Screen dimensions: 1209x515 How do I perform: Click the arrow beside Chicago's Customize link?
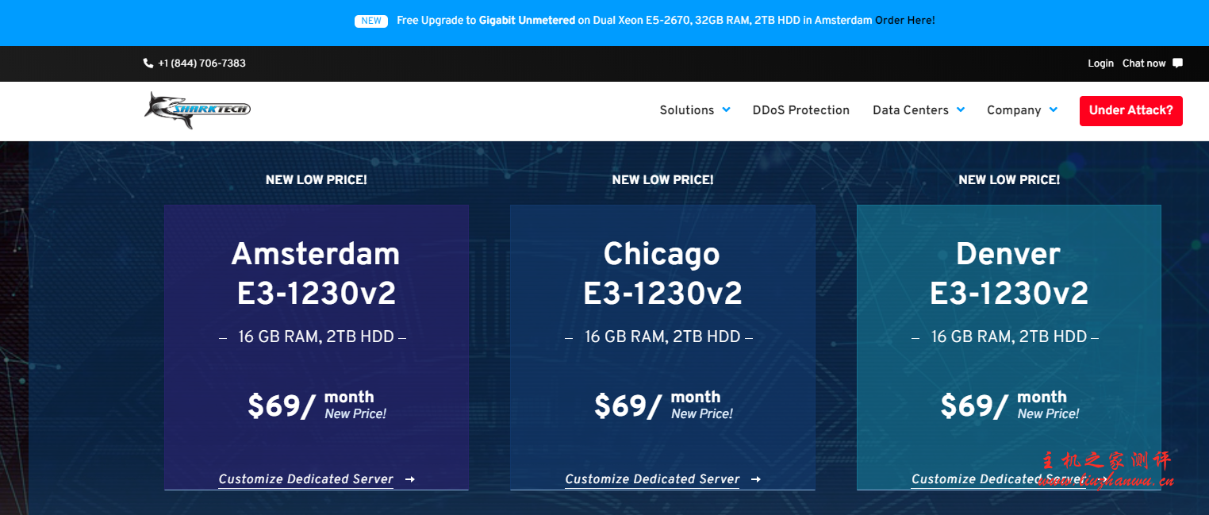[x=756, y=479]
